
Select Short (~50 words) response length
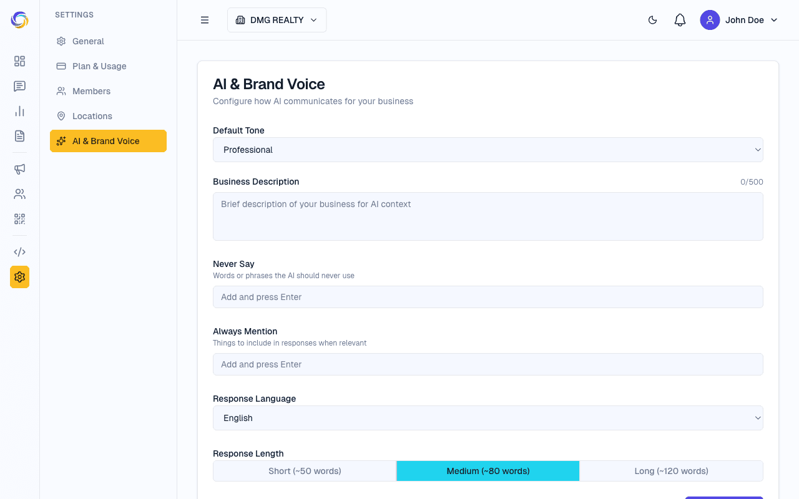pos(305,471)
